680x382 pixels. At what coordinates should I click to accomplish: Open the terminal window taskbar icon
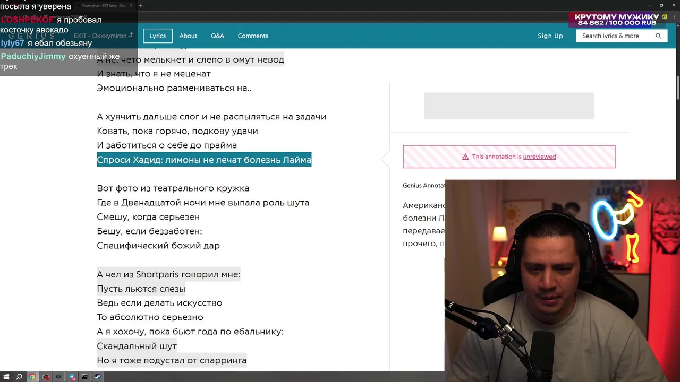click(84, 377)
